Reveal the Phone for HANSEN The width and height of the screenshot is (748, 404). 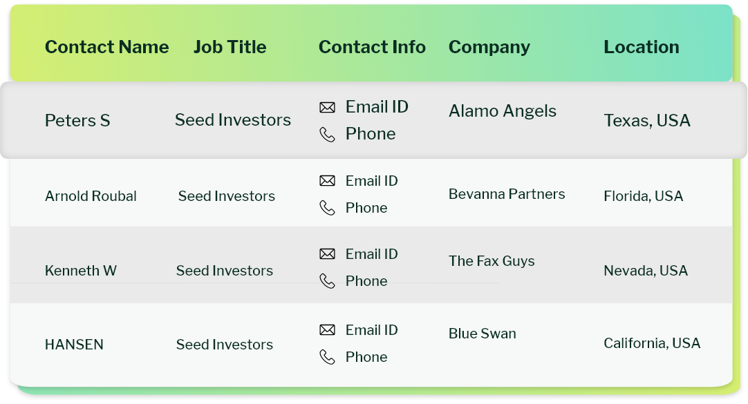click(x=366, y=357)
